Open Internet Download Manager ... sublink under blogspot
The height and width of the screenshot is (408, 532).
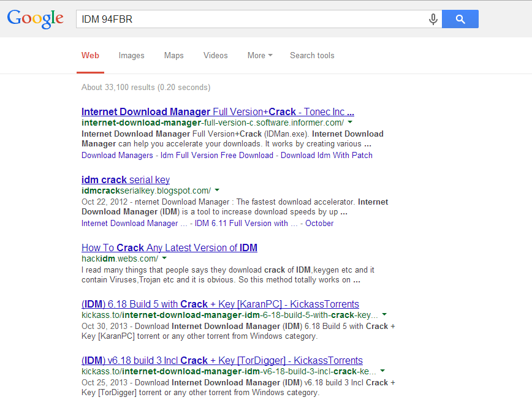[x=134, y=224]
